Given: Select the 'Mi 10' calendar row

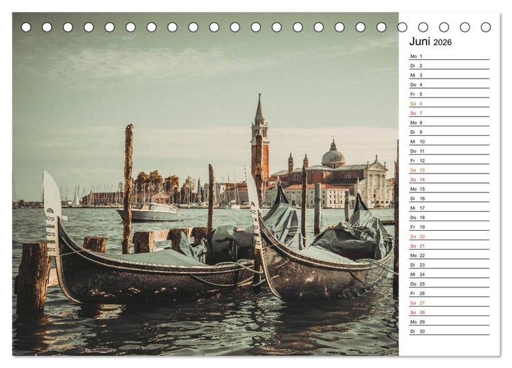Looking at the screenshot, I should (449, 141).
